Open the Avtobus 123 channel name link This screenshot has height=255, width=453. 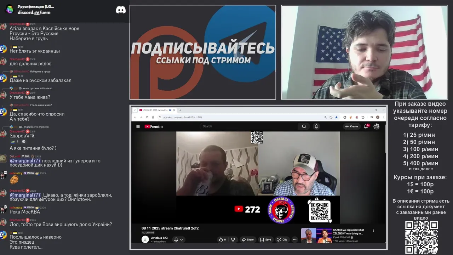pyautogui.click(x=159, y=238)
